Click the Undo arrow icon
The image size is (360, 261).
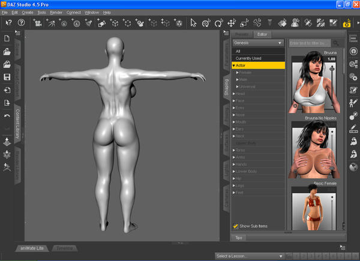[7, 115]
